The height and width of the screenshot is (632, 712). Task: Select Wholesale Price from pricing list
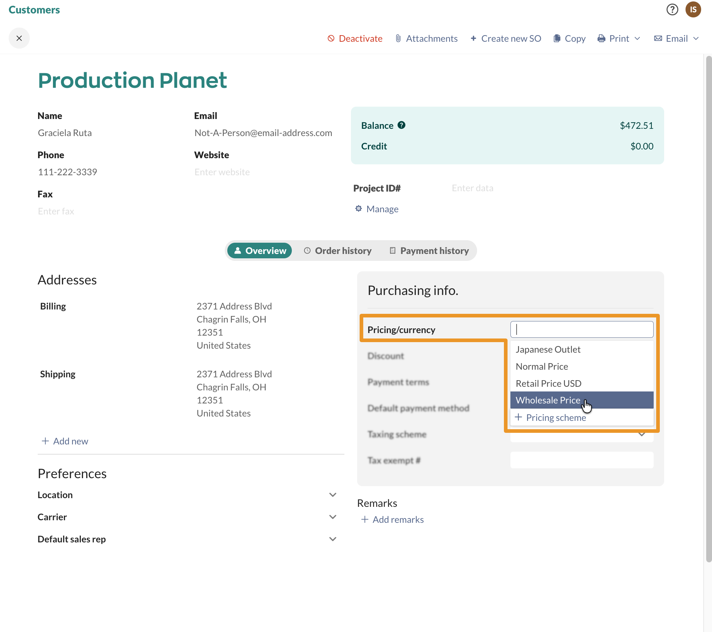click(548, 400)
